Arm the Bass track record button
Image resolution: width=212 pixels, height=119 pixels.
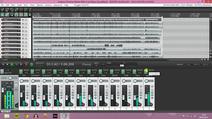coord(2,38)
